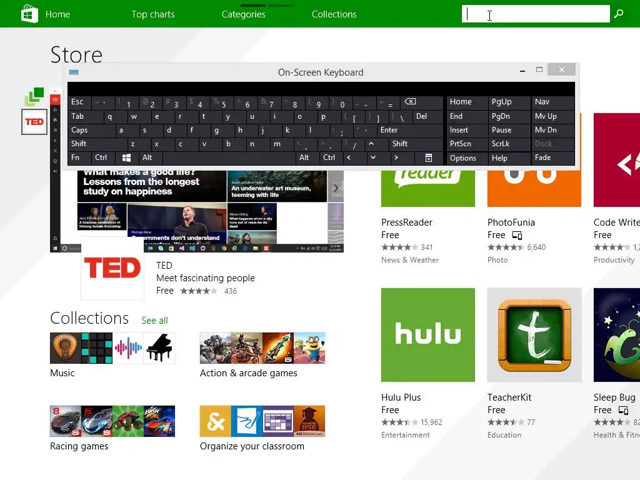Viewport: 640px width, 480px height.
Task: Open the PhotoFunia app tile
Action: pos(534,189)
